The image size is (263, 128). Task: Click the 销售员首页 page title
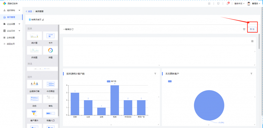click(36, 20)
